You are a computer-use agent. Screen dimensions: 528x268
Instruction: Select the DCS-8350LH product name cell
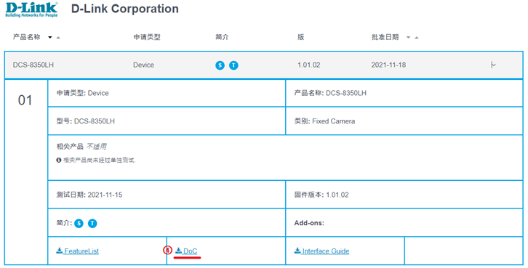coord(33,65)
